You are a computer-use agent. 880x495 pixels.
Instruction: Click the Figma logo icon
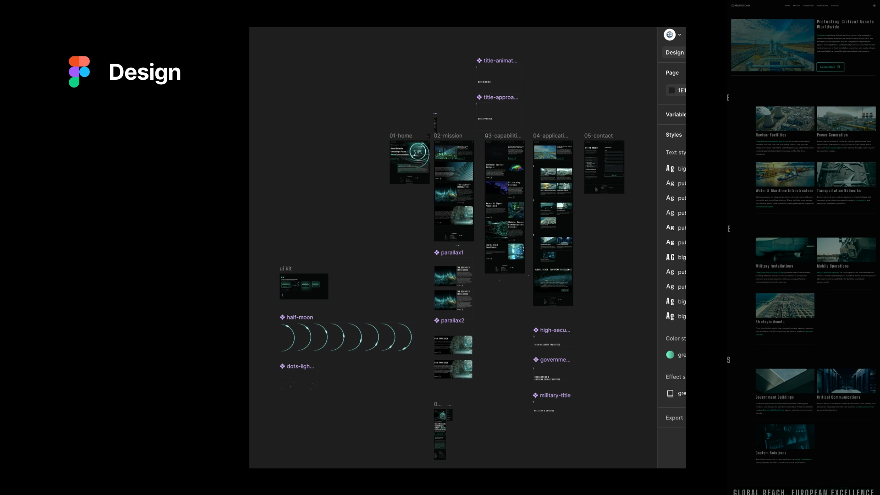pyautogui.click(x=79, y=72)
